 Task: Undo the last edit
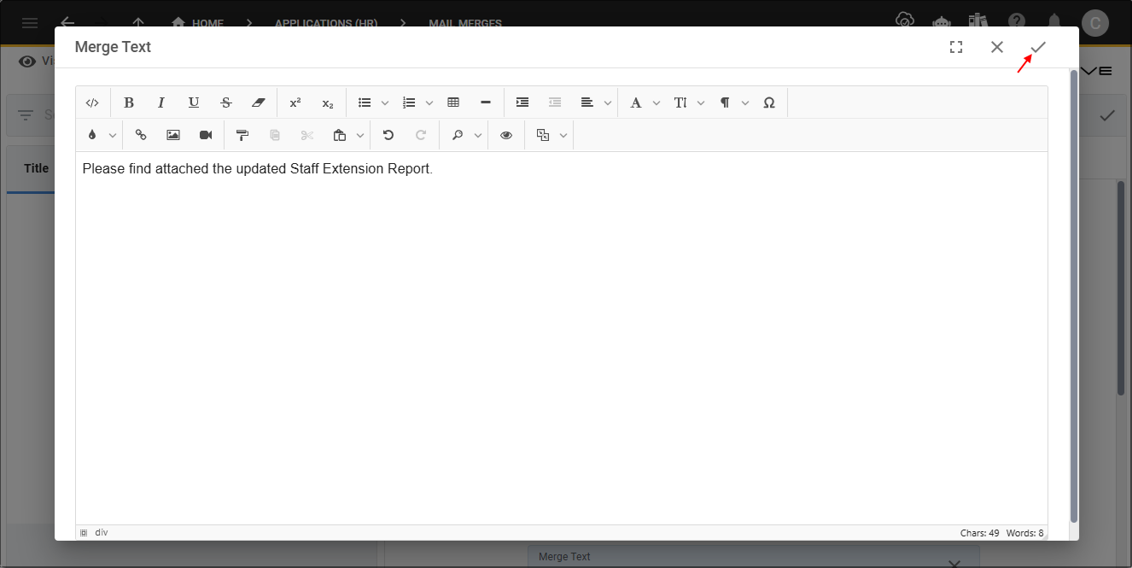[x=388, y=134]
